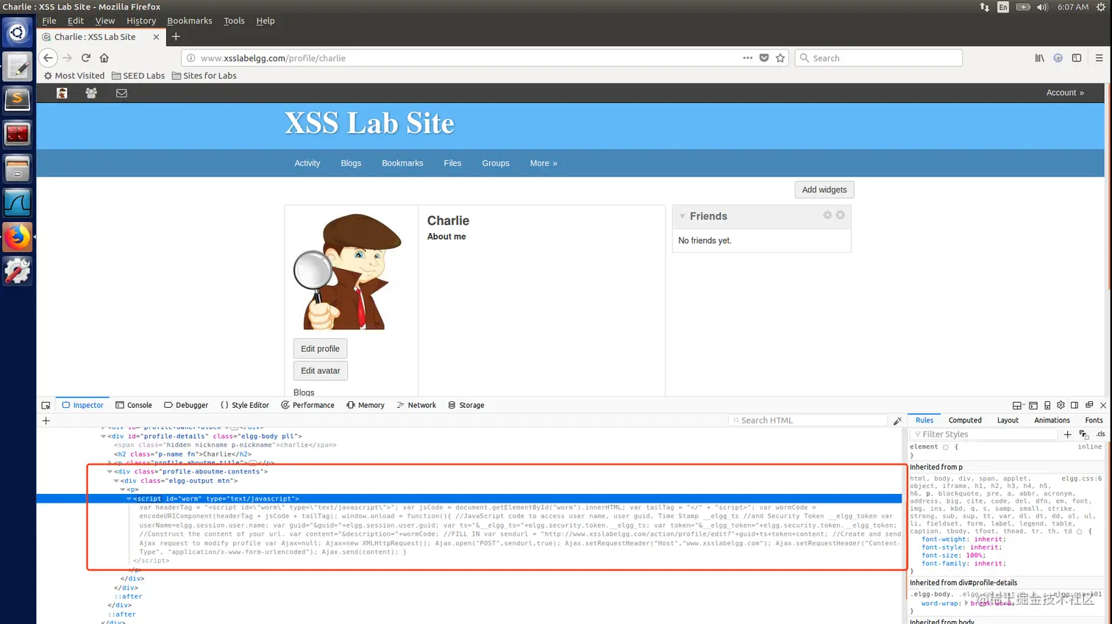Open the Tools menu

[234, 21]
